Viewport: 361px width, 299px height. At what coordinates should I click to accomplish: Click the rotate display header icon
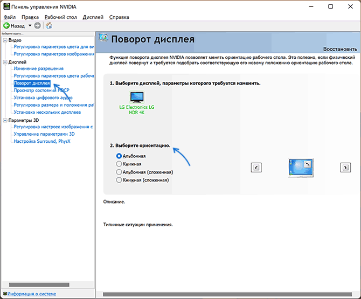(x=103, y=38)
